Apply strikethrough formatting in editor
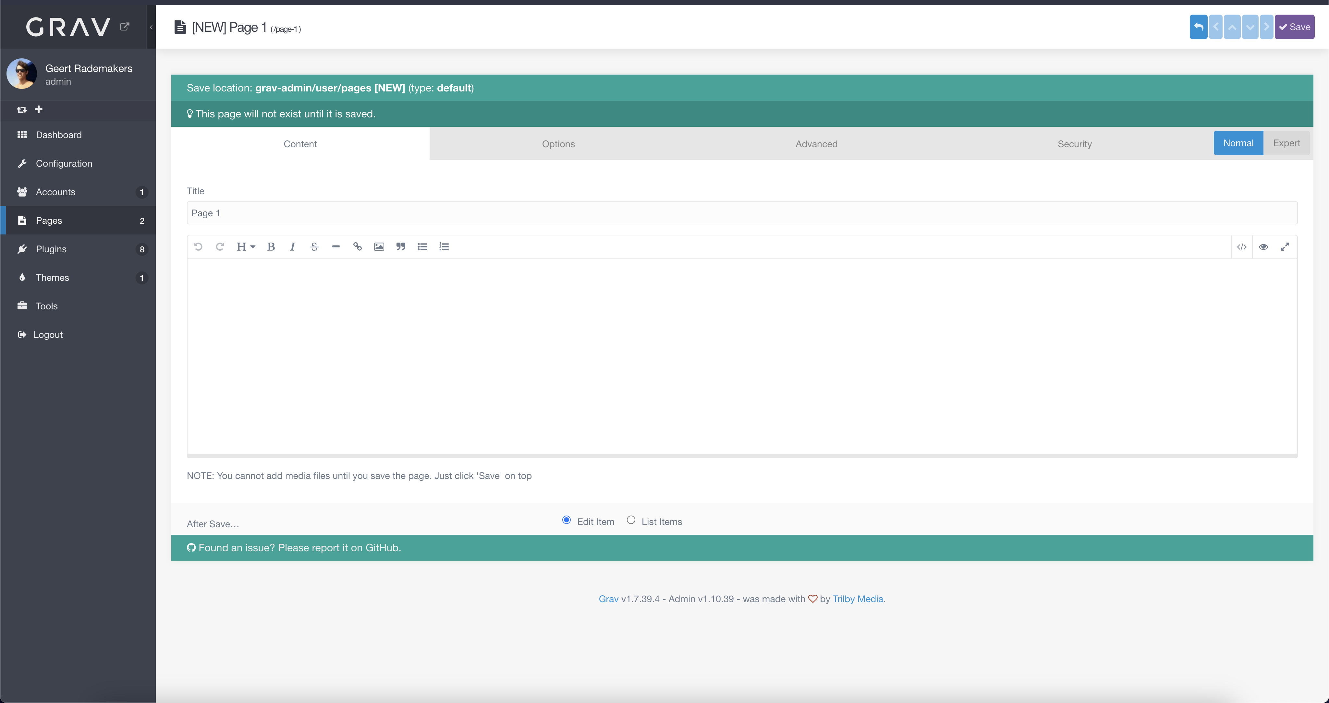Image resolution: width=1329 pixels, height=703 pixels. point(314,246)
